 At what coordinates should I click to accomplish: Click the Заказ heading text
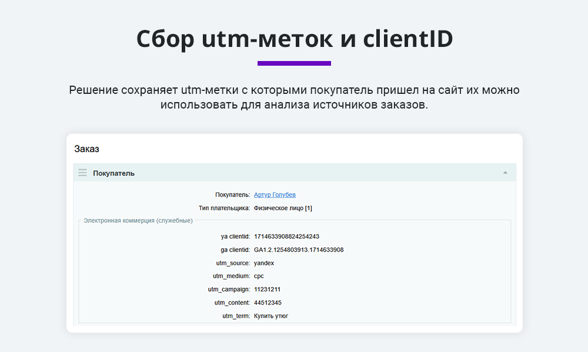coord(87,149)
